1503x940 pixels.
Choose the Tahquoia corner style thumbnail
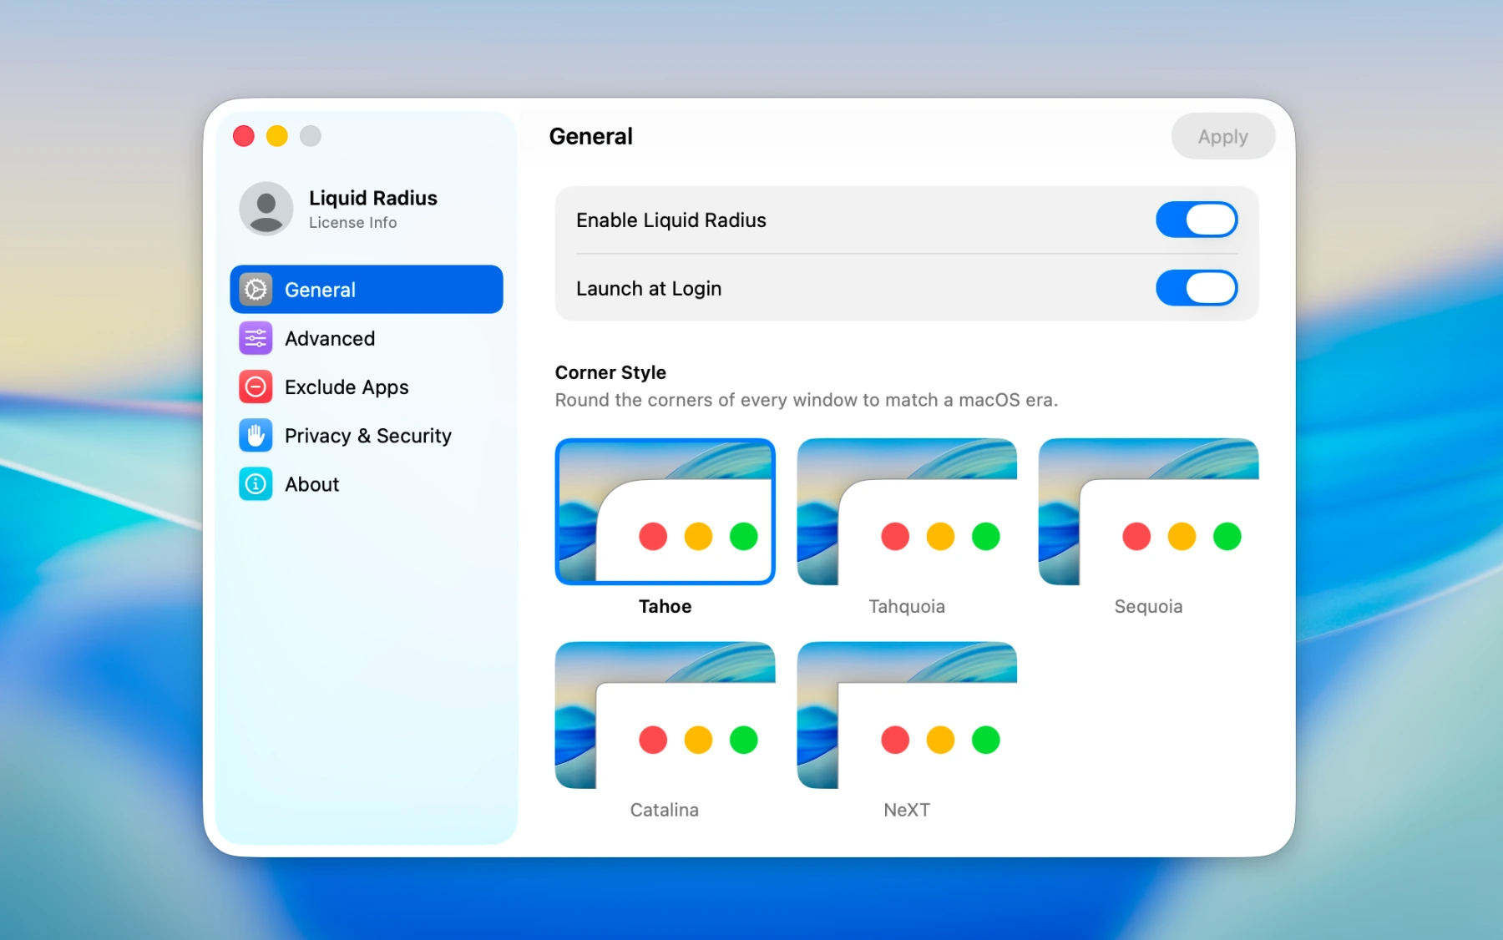[x=907, y=511]
